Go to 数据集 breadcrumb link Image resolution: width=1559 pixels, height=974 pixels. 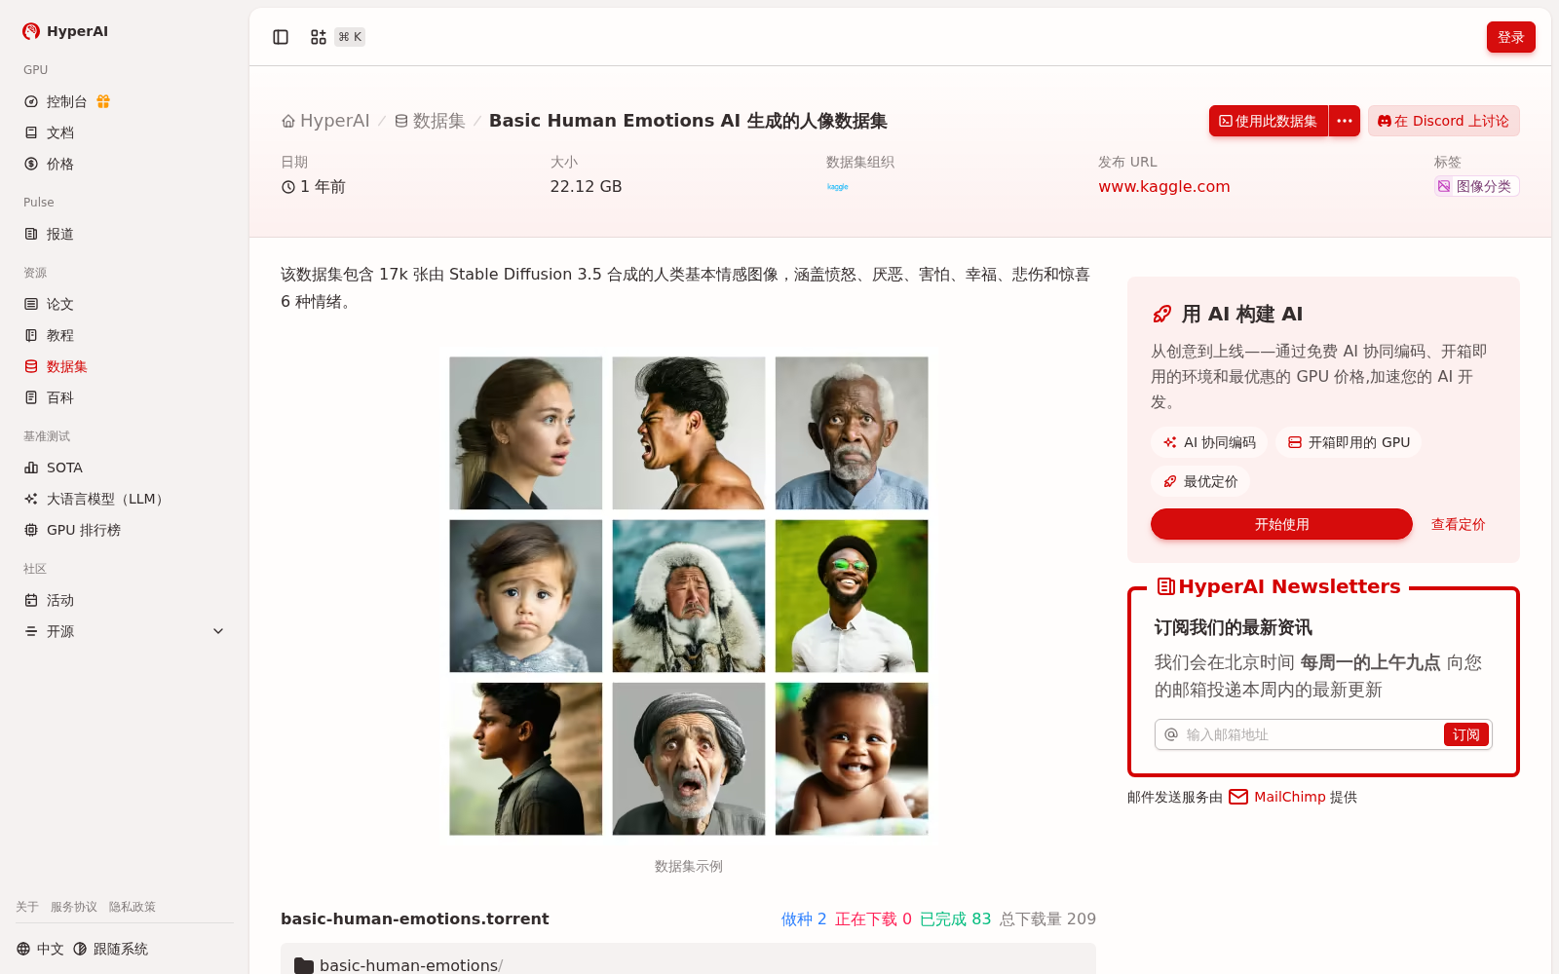tap(430, 121)
